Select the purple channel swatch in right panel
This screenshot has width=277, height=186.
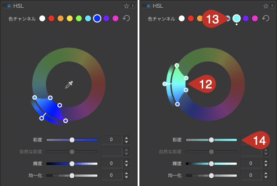point(246,18)
